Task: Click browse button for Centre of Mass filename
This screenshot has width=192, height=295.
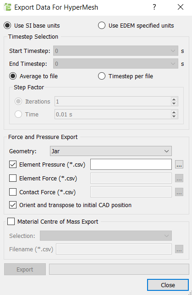Action: coord(179,249)
